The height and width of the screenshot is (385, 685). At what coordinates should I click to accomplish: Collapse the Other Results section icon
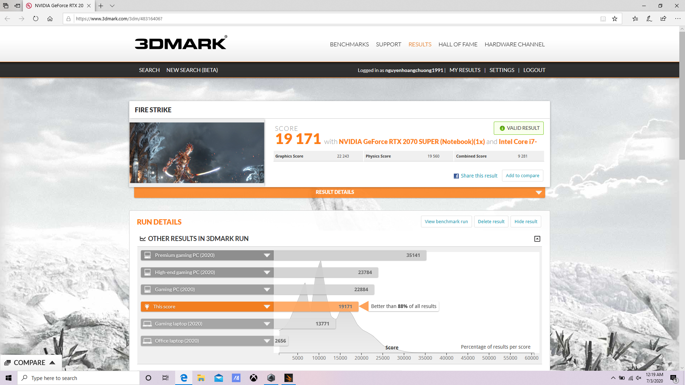[537, 239]
